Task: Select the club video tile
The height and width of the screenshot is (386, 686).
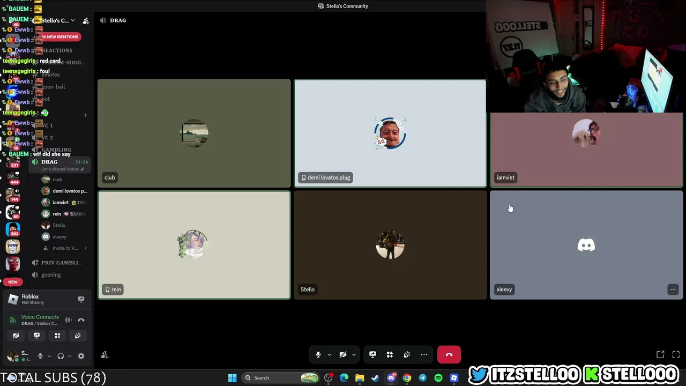Action: 194,133
